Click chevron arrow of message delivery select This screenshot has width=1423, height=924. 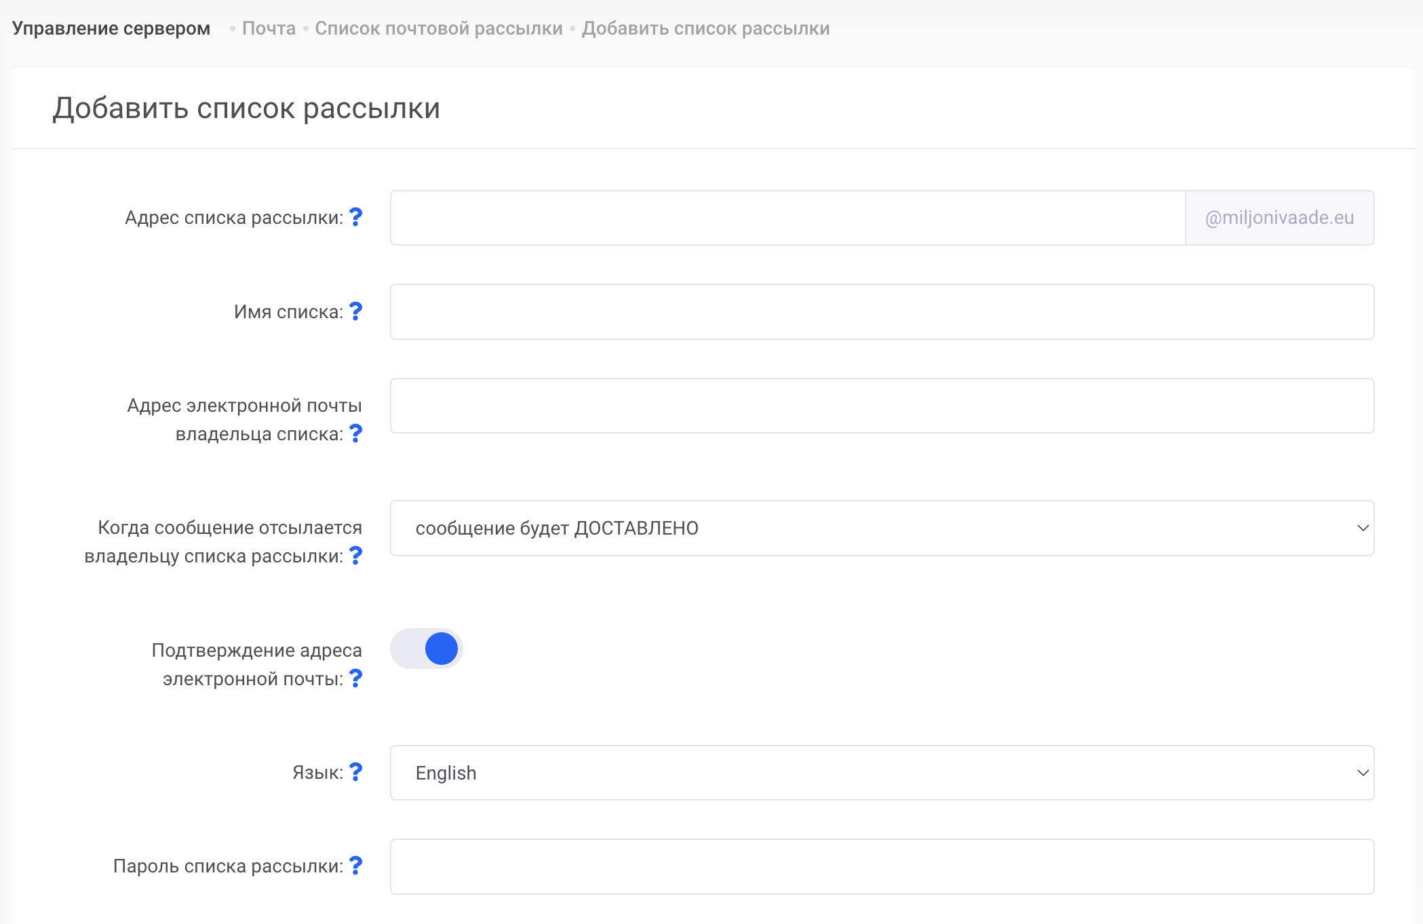1363,528
